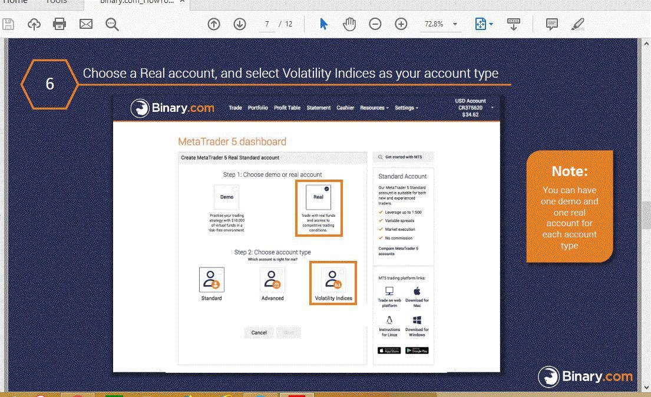Select the Demo account option
The width and height of the screenshot is (651, 397).
click(227, 197)
